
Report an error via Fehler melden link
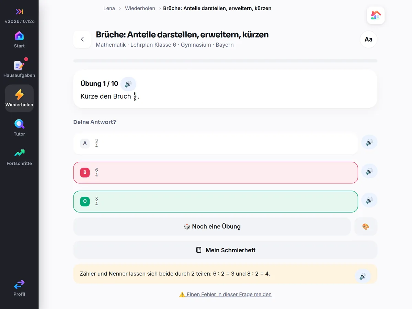[225, 294]
